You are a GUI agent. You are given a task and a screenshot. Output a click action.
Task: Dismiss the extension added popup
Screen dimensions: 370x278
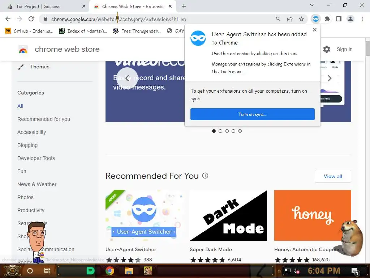(315, 30)
